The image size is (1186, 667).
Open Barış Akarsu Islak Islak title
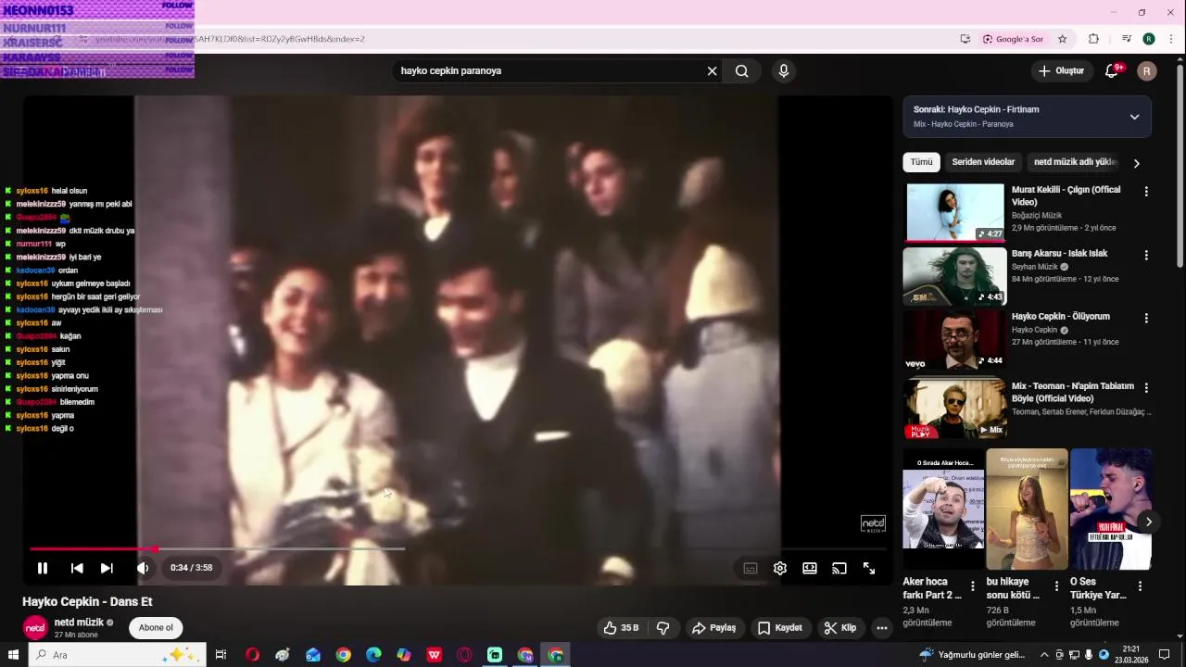pyautogui.click(x=1059, y=253)
